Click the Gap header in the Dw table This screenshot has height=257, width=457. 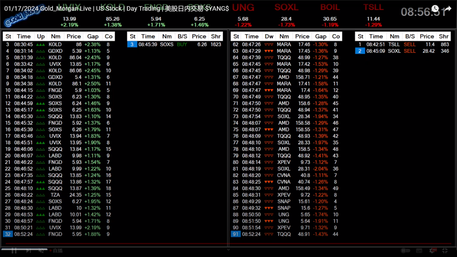(321, 37)
